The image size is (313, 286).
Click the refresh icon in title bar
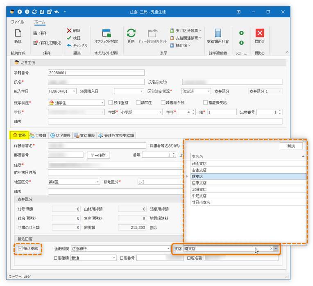(x=34, y=12)
